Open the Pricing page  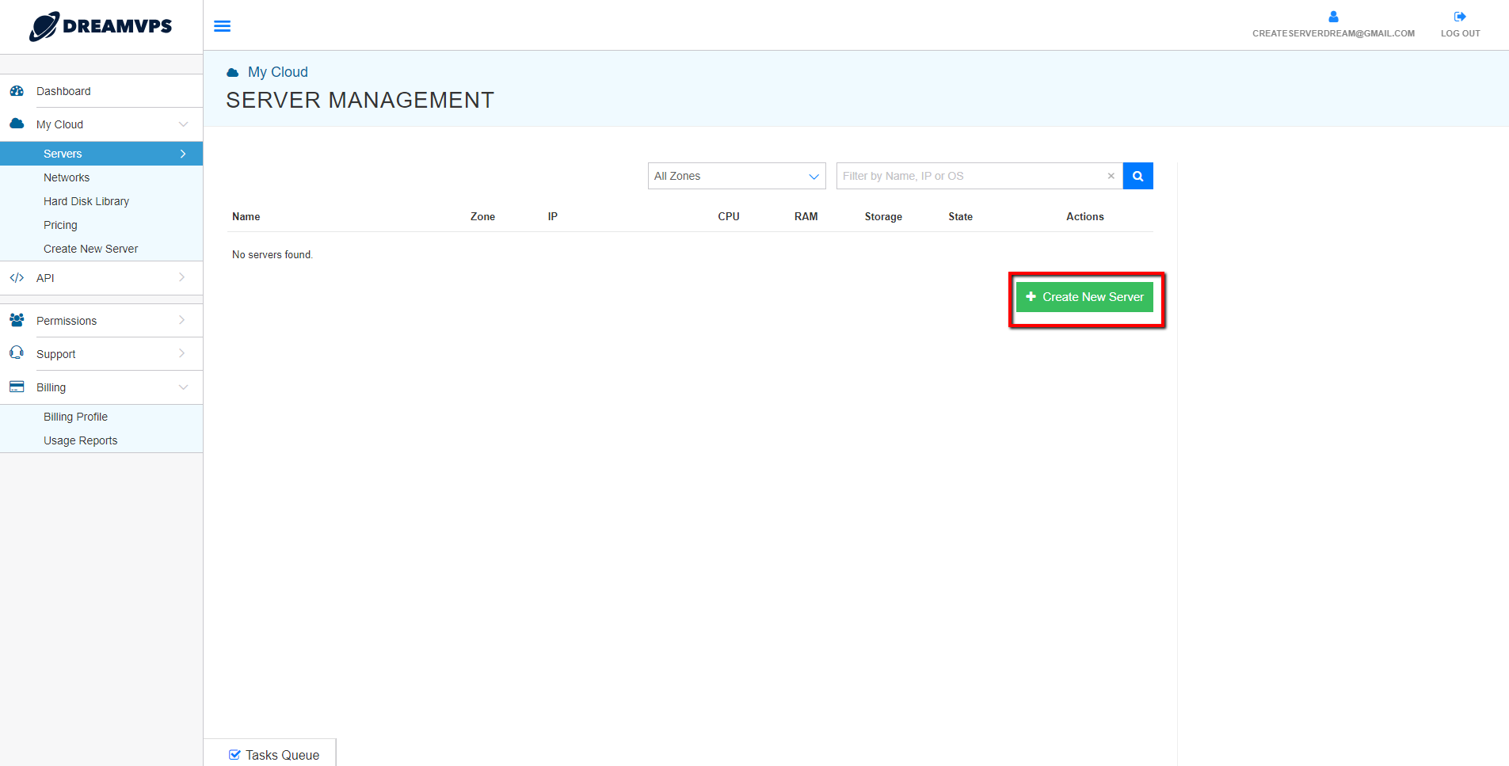[60, 225]
